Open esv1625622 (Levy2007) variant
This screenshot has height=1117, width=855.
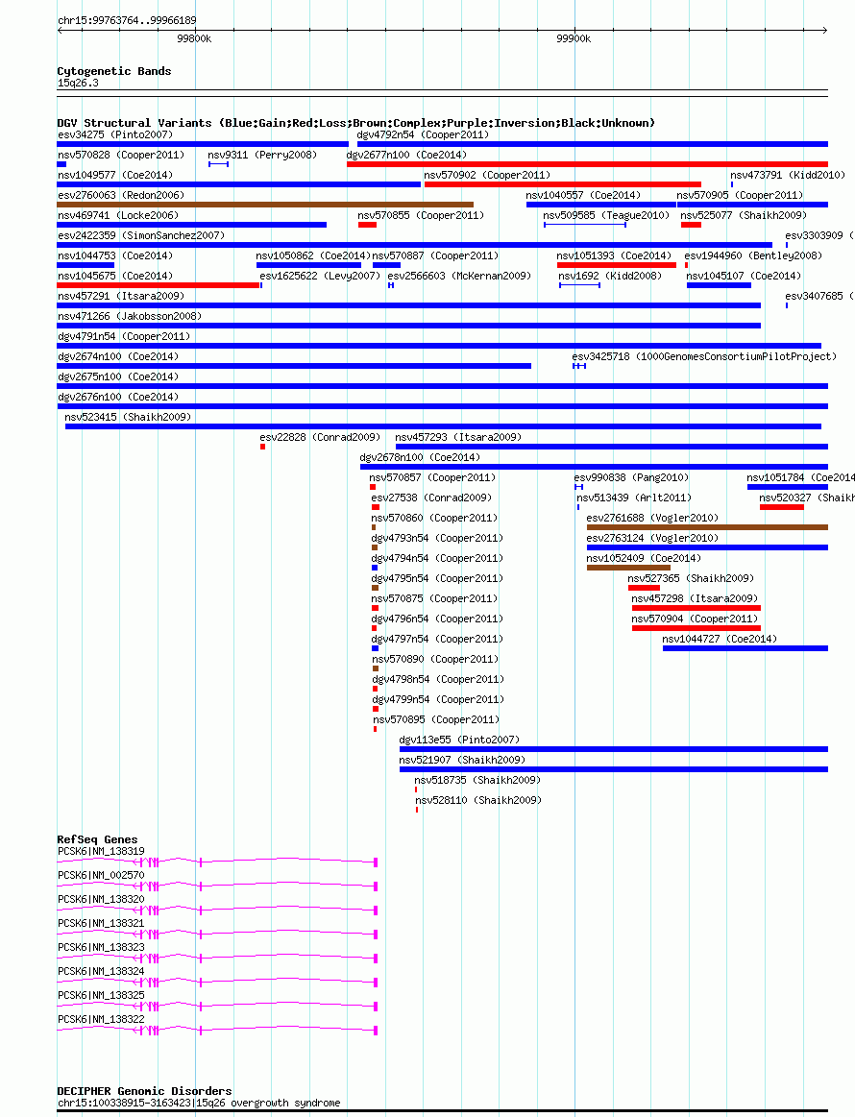point(320,276)
